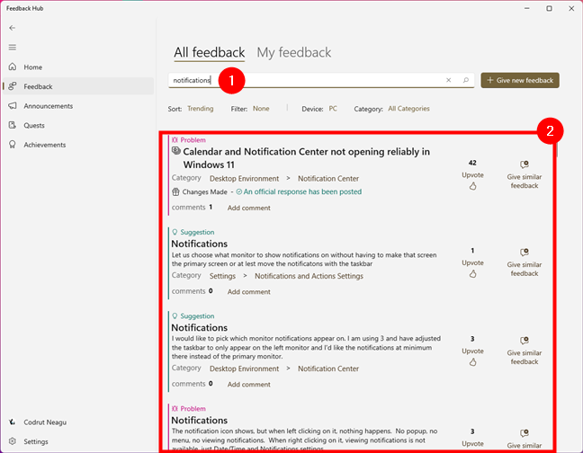Click Codrut Neagu account name
Image resolution: width=583 pixels, height=453 pixels.
pos(45,422)
